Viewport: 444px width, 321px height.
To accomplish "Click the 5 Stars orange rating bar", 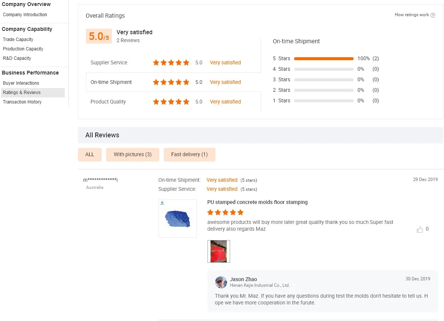I will tap(323, 59).
